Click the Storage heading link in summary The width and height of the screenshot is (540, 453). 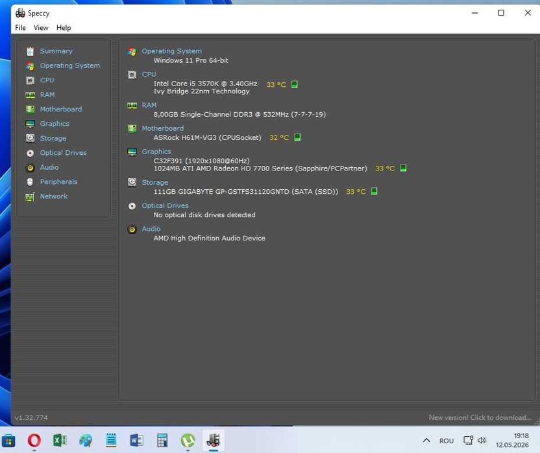pos(155,183)
